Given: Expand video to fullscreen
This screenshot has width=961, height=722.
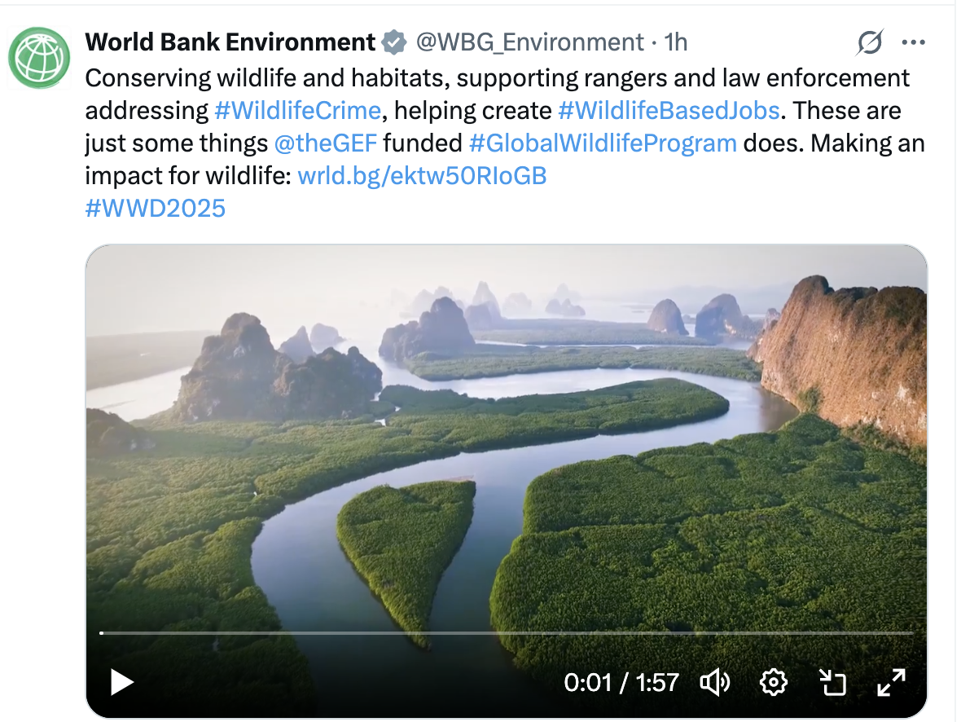Looking at the screenshot, I should 891,682.
